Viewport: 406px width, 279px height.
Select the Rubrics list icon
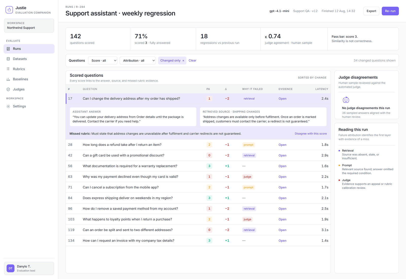[8, 69]
